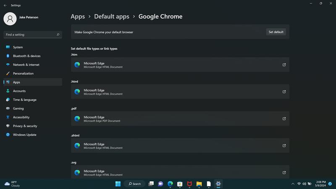Select Apps in the sidebar
Screen dimensions: 336x189
click(33, 82)
